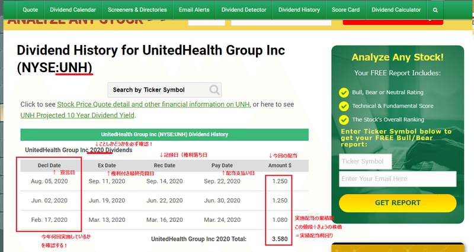Click the 1.250 amount in Jun. 02 row

click(280, 201)
